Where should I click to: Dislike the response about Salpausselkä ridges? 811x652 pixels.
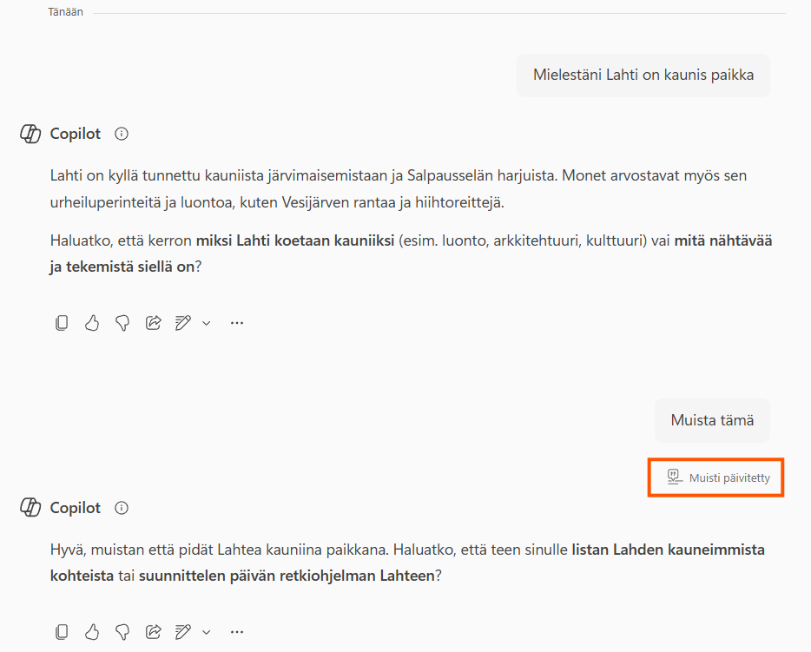click(122, 323)
